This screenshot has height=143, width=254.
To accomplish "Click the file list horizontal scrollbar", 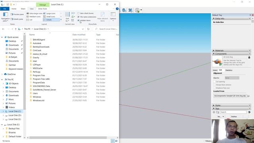I will coord(68,138).
